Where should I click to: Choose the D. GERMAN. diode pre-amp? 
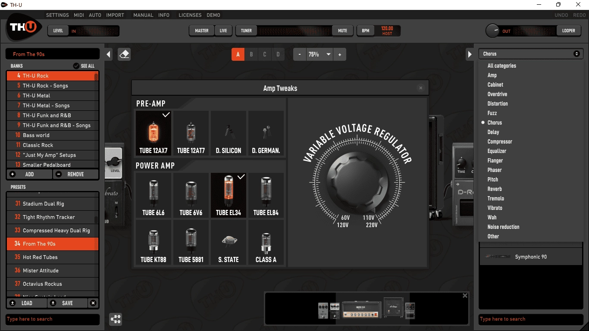coord(266,133)
